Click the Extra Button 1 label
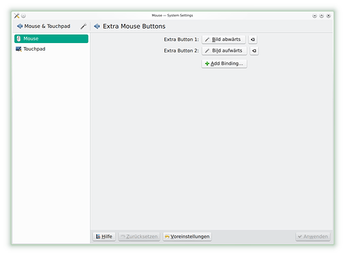The height and width of the screenshot is (256, 345). coord(181,40)
